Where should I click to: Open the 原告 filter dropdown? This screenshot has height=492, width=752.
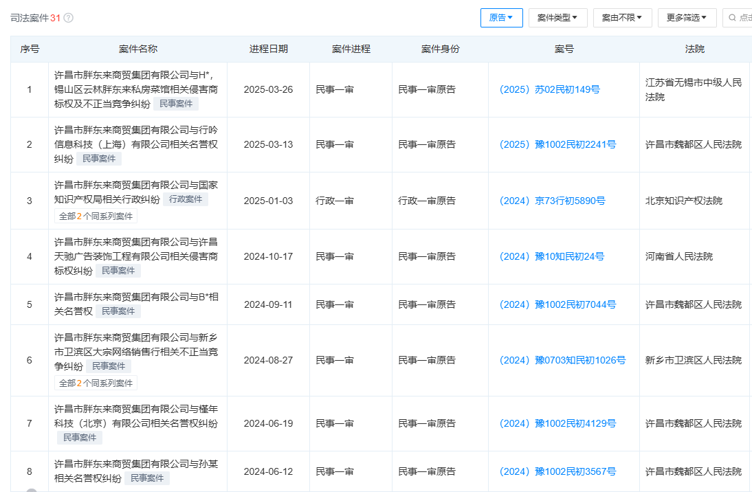coord(501,18)
